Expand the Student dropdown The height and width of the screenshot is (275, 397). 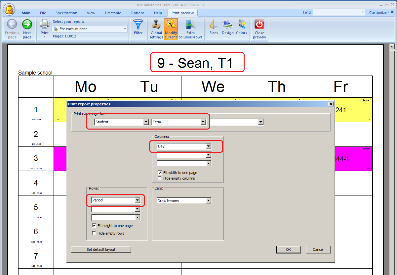pyautogui.click(x=146, y=122)
